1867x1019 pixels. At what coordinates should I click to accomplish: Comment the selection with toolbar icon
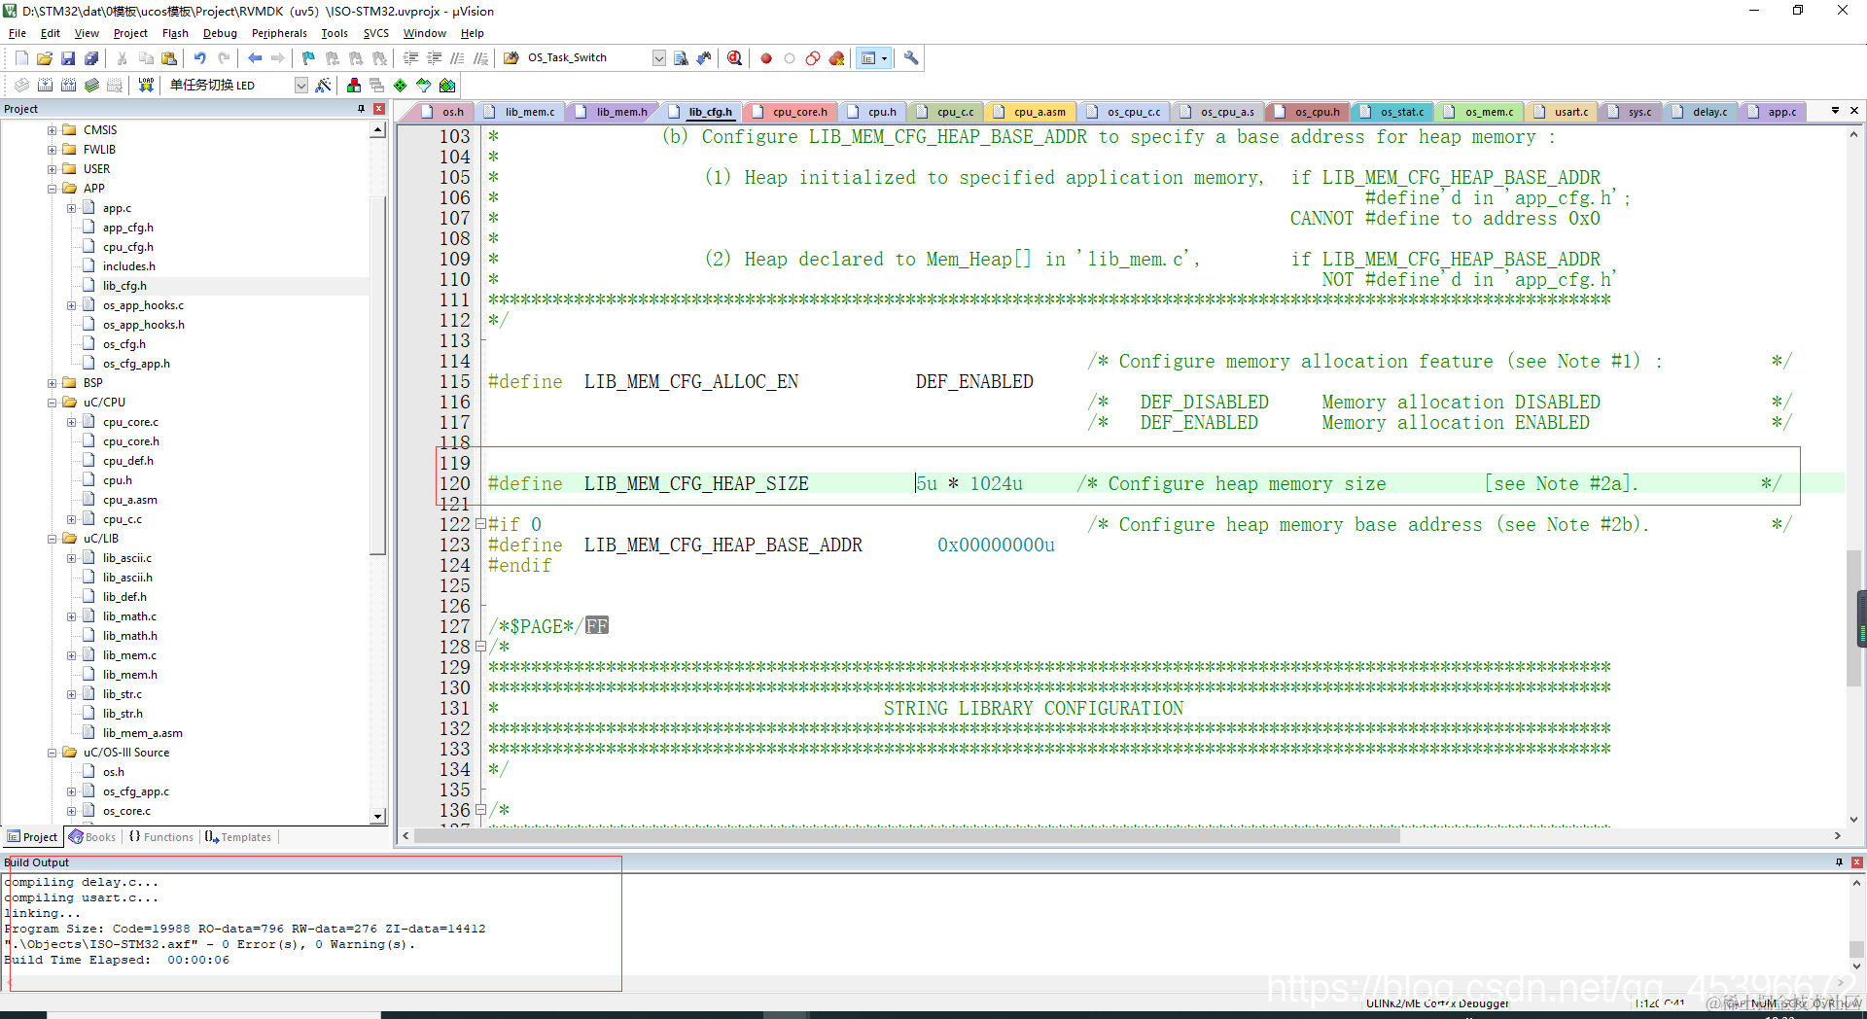[457, 58]
